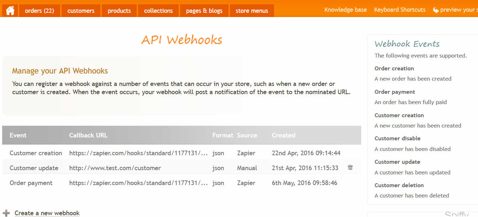The height and width of the screenshot is (217, 478).
Task: Select the Customer creation webhook row
Action: click(182, 153)
